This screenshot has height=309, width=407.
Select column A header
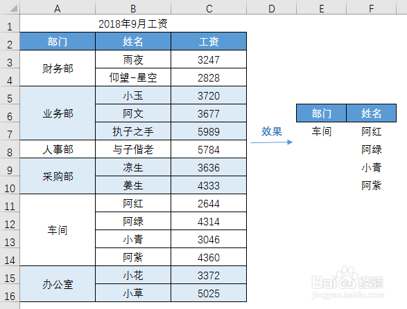tap(58, 8)
